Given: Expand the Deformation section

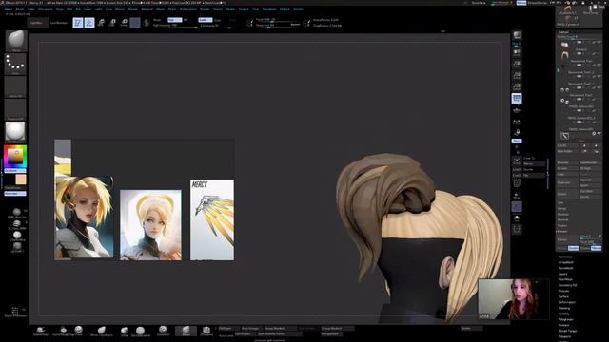Looking at the screenshot, I should tap(567, 302).
